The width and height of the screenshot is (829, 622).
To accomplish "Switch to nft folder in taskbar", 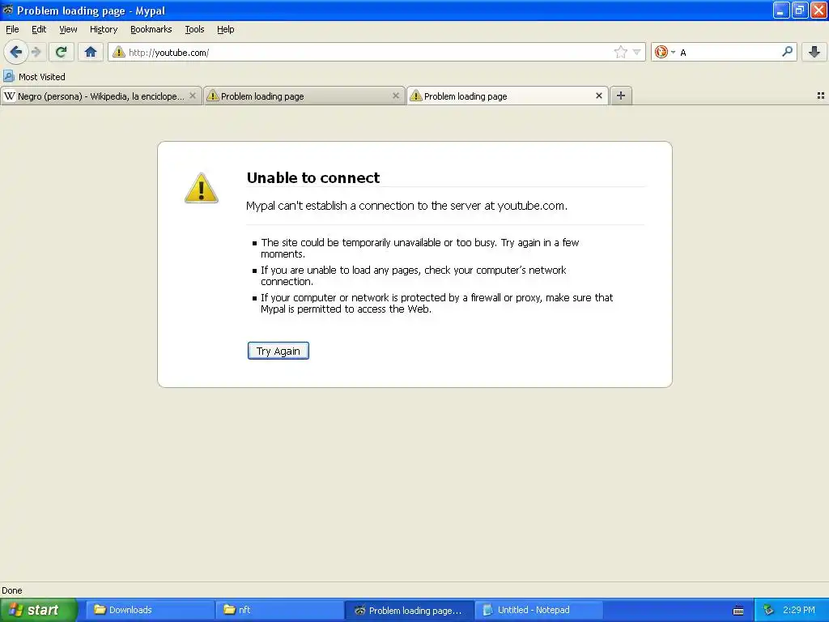I will coord(279,610).
